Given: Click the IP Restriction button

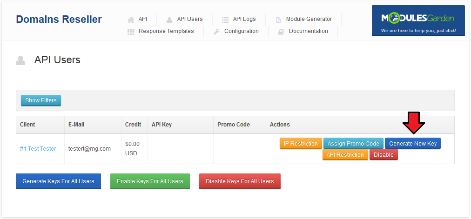Looking at the screenshot, I should point(301,143).
